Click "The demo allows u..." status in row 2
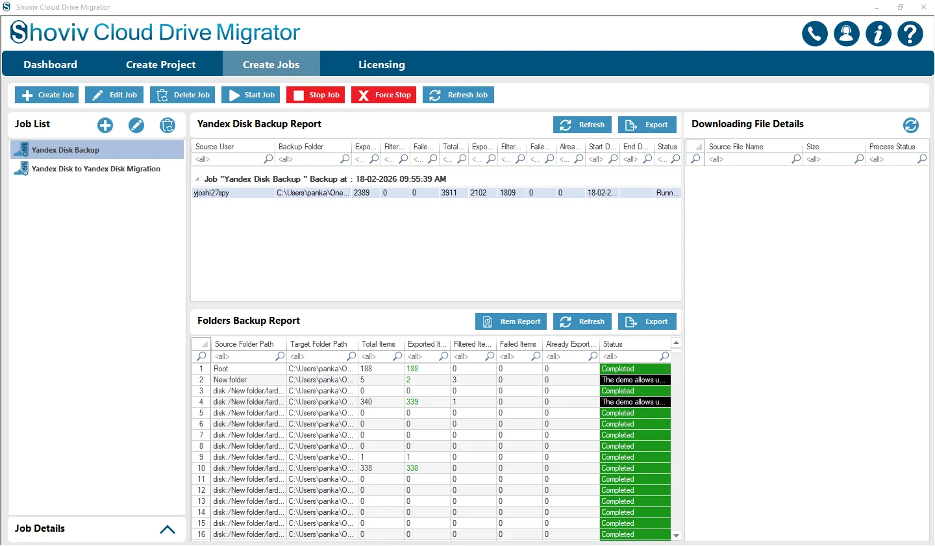935x546 pixels. pos(635,380)
